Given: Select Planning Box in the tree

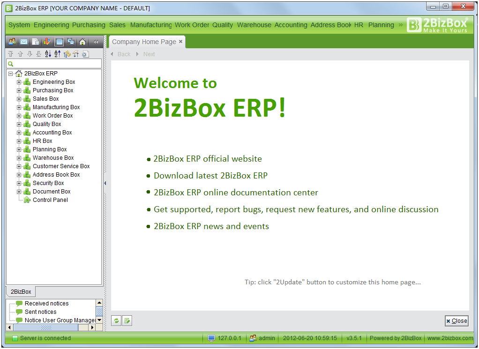Looking at the screenshot, I should click(x=50, y=149).
